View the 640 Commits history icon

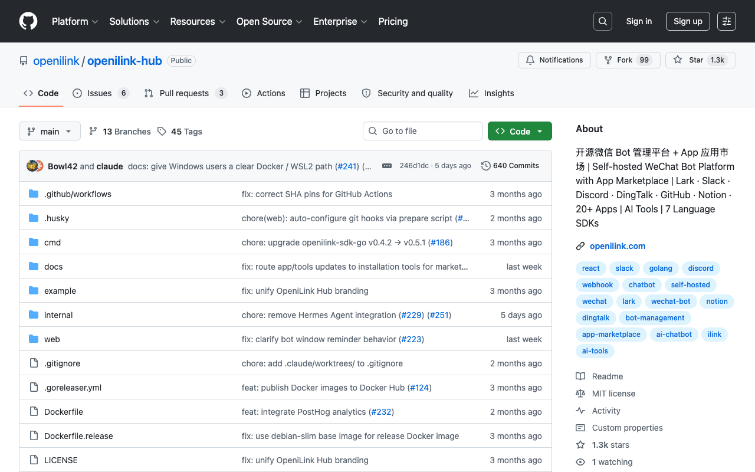tap(486, 166)
